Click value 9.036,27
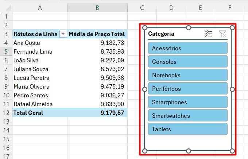The width and height of the screenshot is (248, 159). coord(97,95)
